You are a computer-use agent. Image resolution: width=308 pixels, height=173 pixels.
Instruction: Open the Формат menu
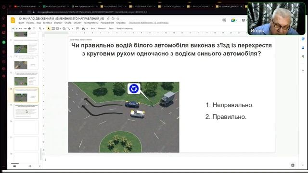(58, 23)
